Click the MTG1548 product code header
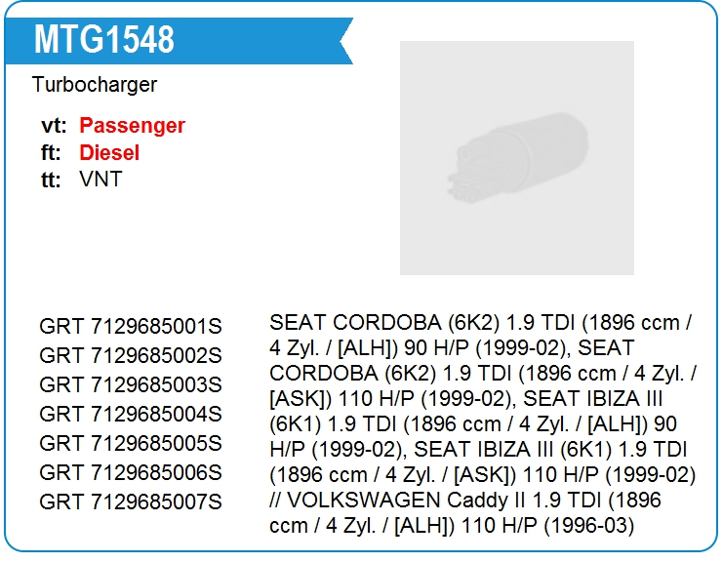The image size is (722, 562). coord(104,40)
